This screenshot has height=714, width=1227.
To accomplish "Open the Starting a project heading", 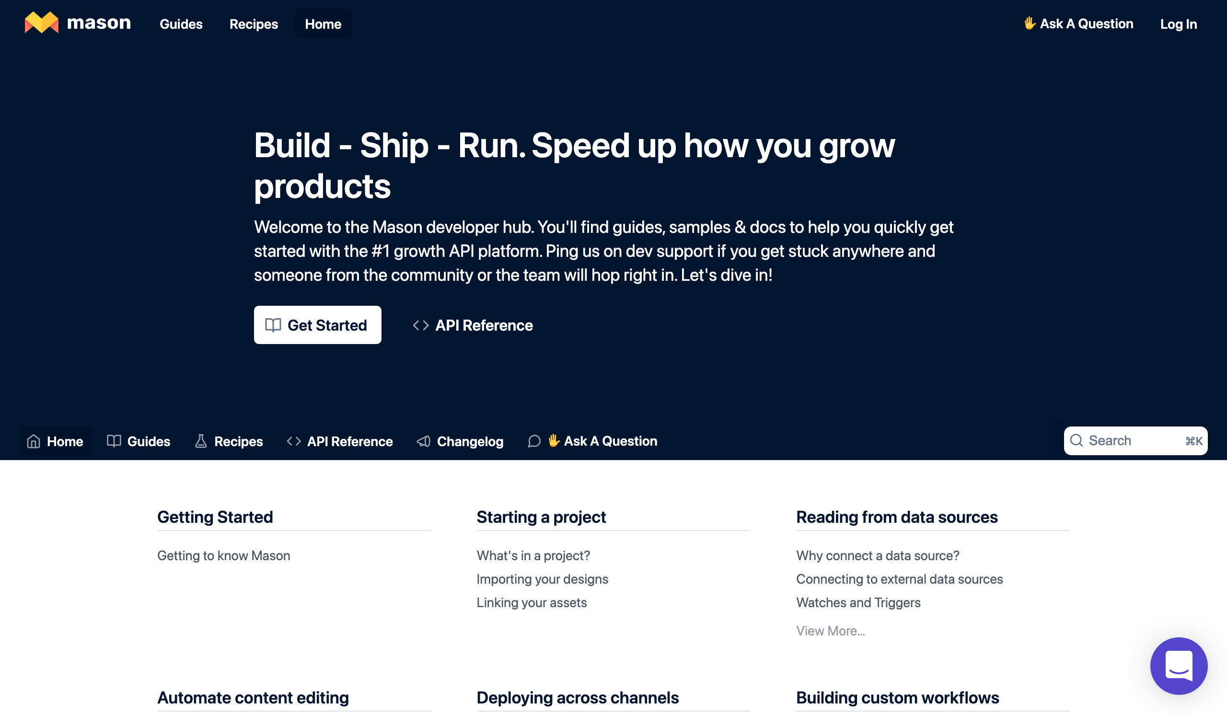I will pos(541,517).
